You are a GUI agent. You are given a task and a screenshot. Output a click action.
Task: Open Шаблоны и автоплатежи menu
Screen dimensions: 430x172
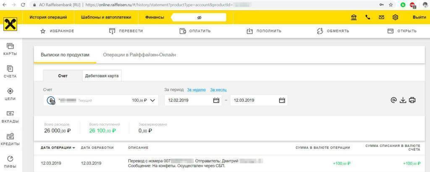pyautogui.click(x=106, y=17)
